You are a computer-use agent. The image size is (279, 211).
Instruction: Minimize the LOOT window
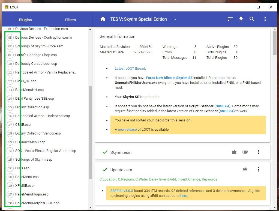click(x=246, y=7)
